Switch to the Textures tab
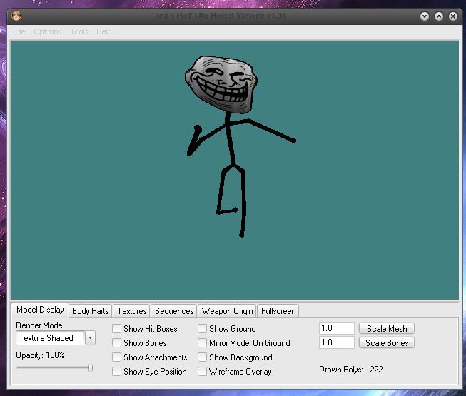Screen dimensions: 466x396 pyautogui.click(x=131, y=311)
